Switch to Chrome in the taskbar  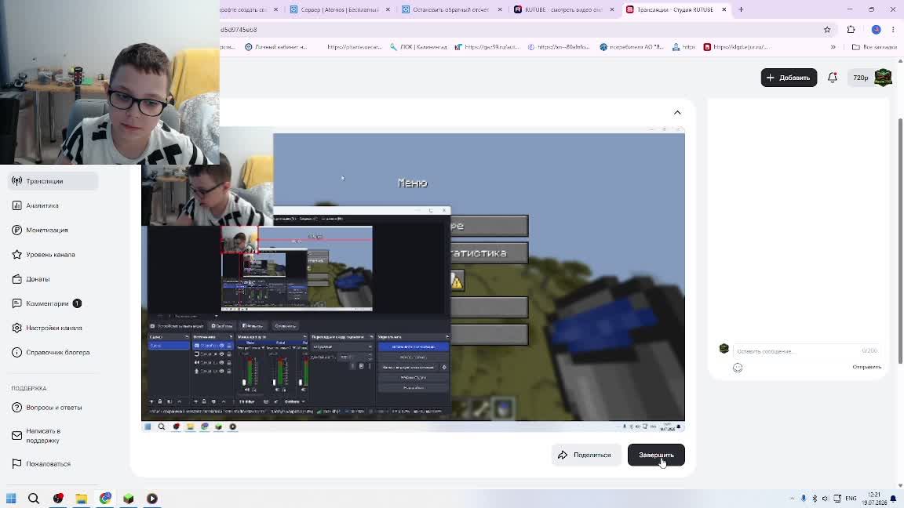coord(105,499)
